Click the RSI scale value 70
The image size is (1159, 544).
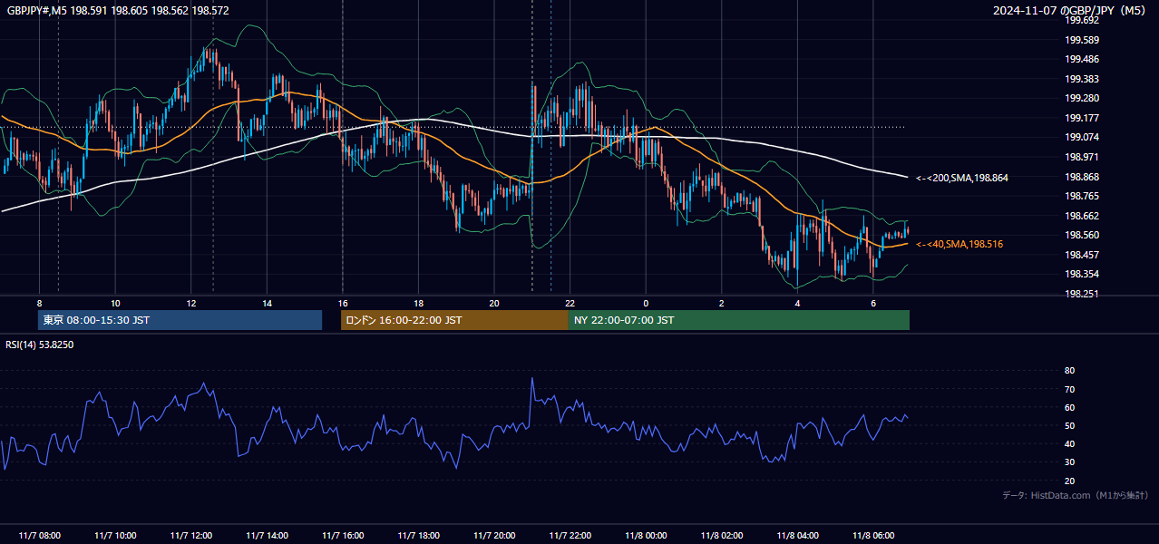(x=1069, y=389)
